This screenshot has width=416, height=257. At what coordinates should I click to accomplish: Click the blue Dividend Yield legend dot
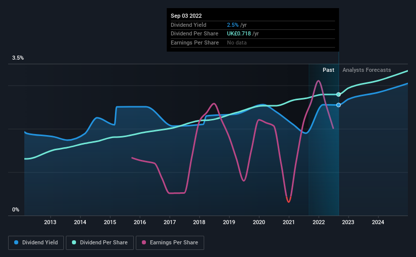16,242
